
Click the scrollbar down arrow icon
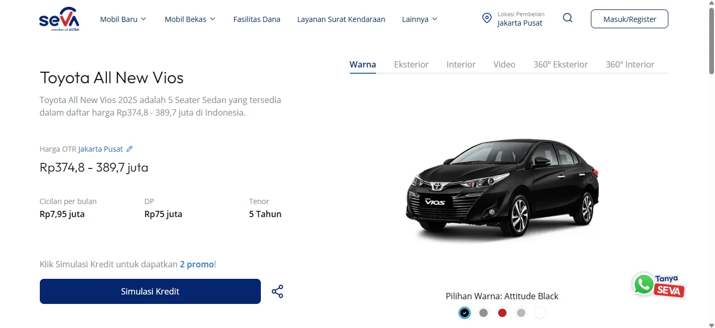pos(711,324)
